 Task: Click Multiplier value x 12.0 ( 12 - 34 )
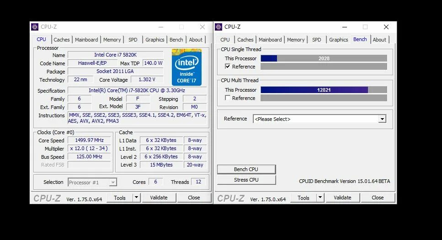89,148
